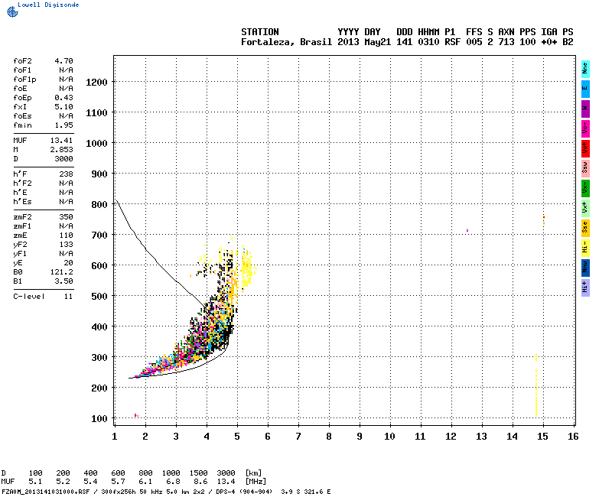Click the MUF table value 8.6
The image size is (612, 497).
200,482
